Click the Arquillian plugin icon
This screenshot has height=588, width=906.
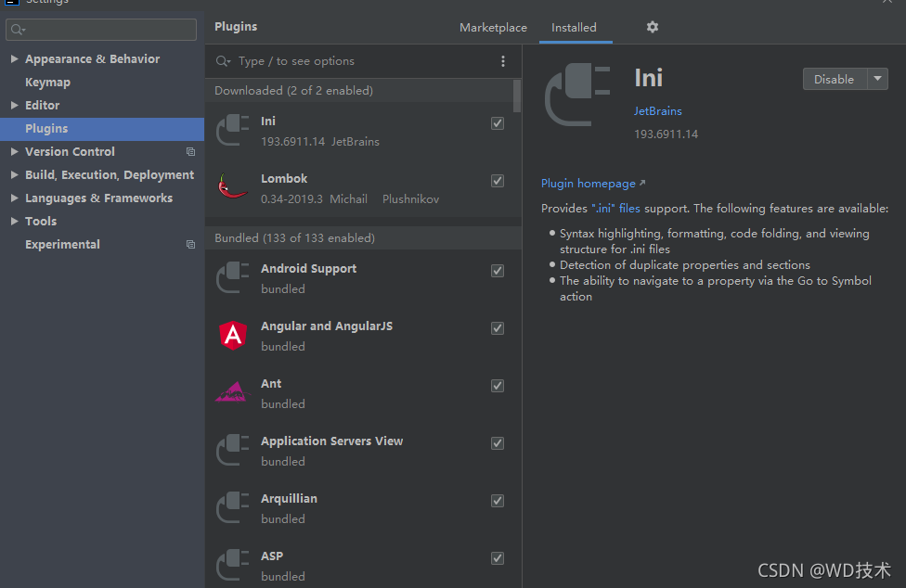tap(233, 508)
